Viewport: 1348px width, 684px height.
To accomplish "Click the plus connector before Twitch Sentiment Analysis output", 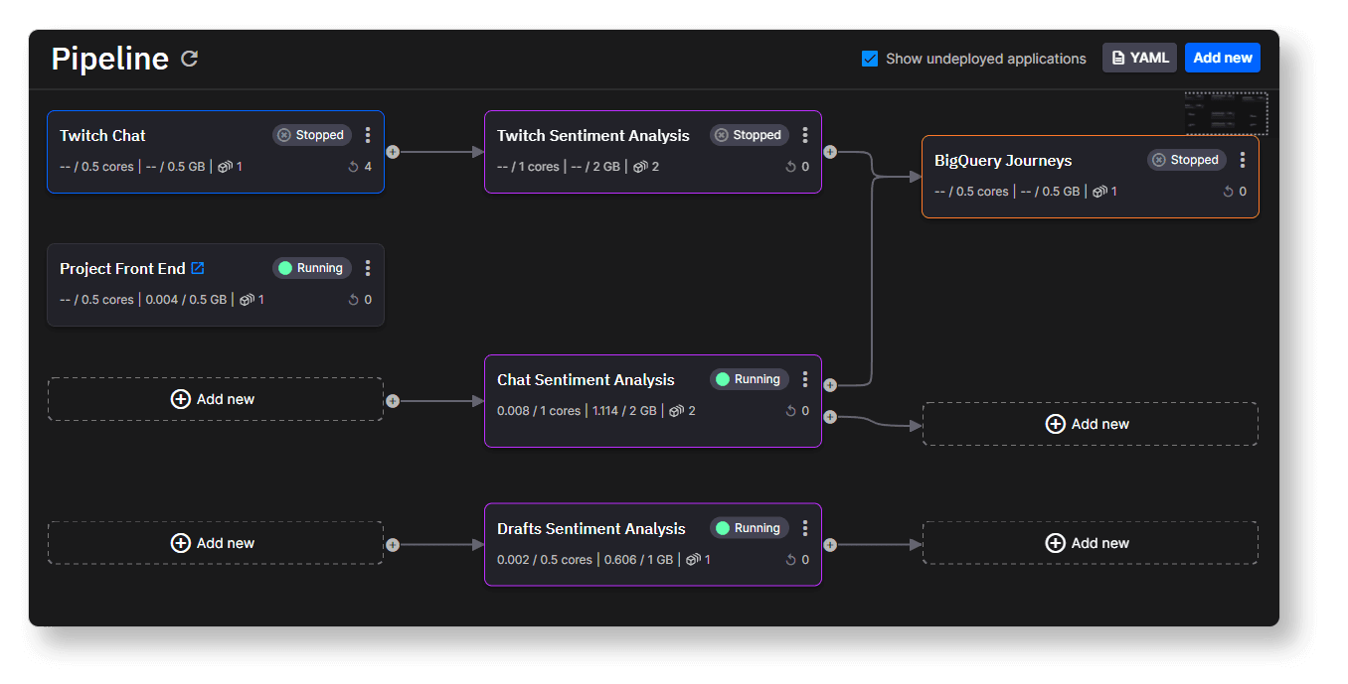I will coord(830,151).
